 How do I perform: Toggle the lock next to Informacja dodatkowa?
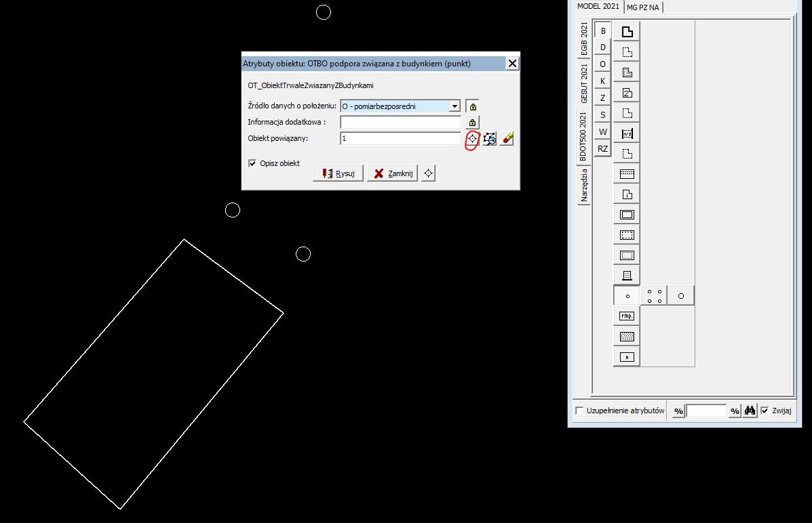(x=473, y=123)
